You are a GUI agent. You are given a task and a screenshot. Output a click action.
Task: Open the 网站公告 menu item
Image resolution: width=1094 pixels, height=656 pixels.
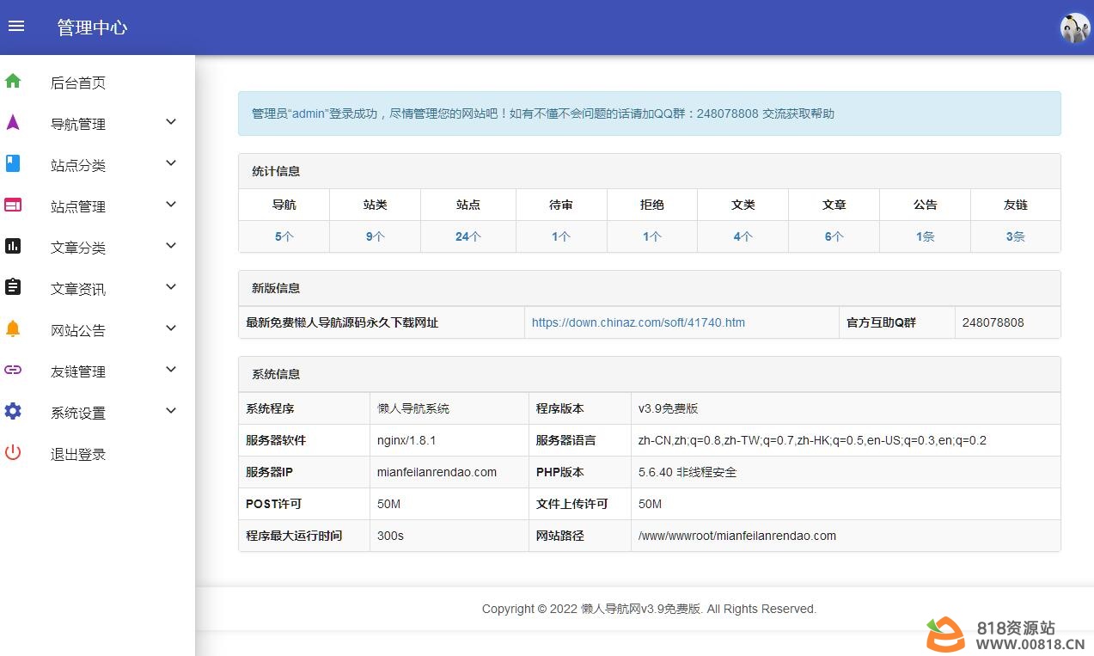(x=78, y=331)
